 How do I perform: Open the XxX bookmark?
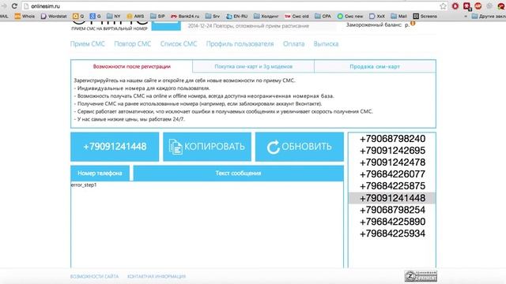[x=377, y=16]
